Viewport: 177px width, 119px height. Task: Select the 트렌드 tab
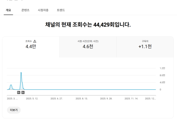(x=61, y=10)
